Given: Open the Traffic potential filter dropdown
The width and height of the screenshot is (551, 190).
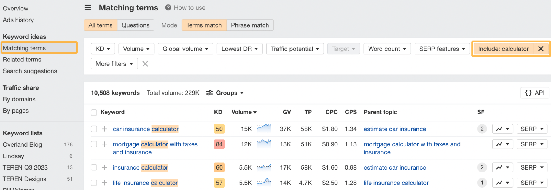Looking at the screenshot, I should click(x=295, y=49).
